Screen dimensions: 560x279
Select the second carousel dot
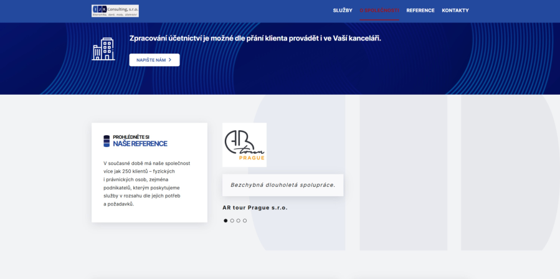point(232,220)
